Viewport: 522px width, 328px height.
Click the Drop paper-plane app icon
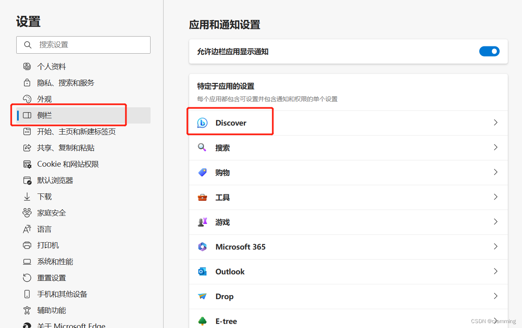[x=202, y=296]
